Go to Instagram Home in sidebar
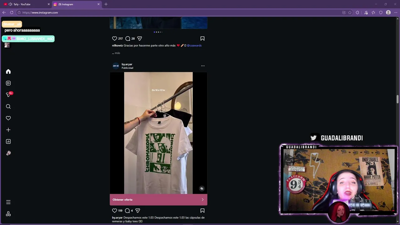 point(8,72)
